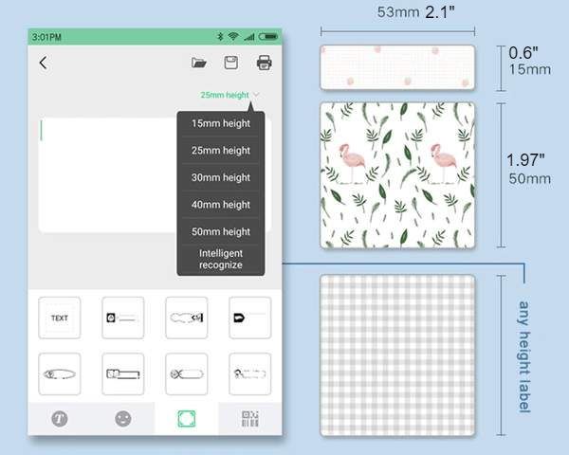Screen dimensions: 569x455
Task: Choose the 40mm height entry
Action: pos(221,205)
